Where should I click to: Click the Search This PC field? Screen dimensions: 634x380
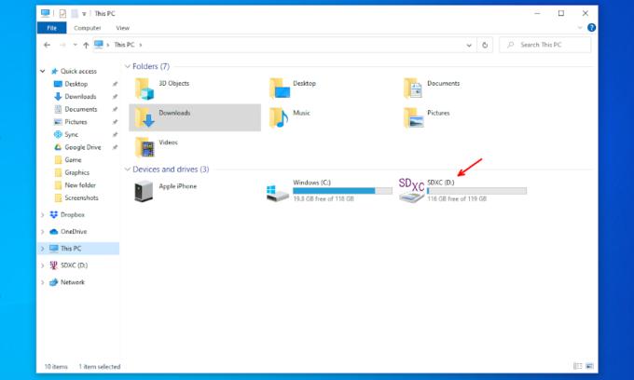tap(550, 45)
